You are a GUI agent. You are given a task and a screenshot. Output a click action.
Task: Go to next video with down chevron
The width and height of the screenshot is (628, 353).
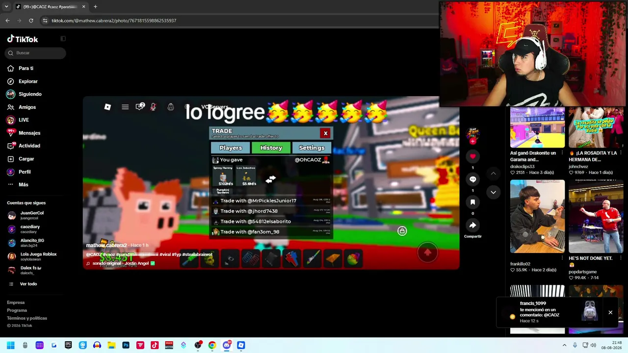coord(493,192)
